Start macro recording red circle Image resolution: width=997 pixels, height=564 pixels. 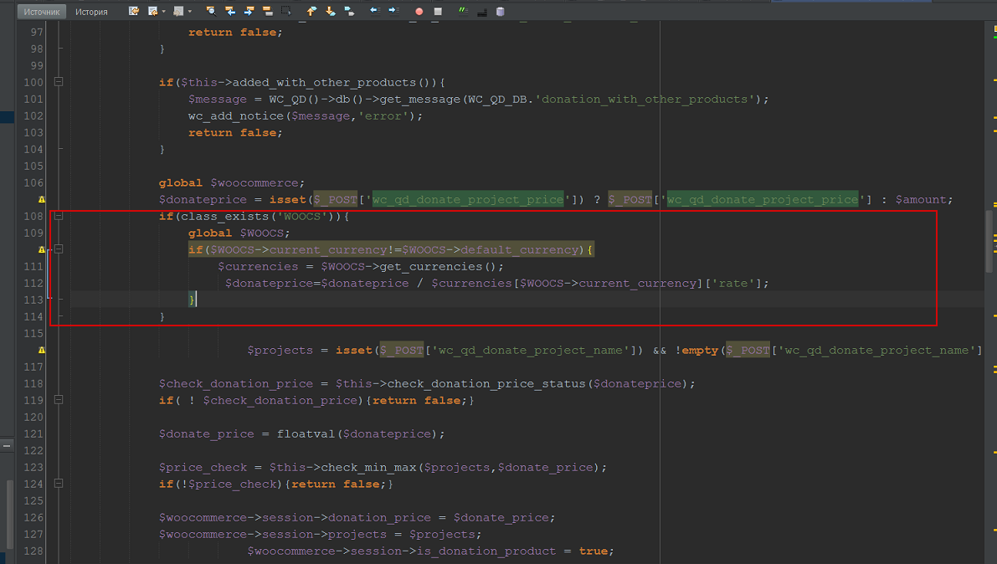point(419,12)
